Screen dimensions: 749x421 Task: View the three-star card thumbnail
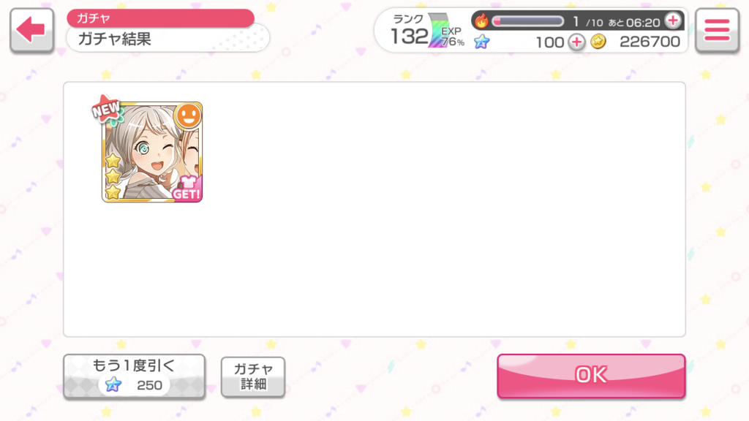point(152,152)
